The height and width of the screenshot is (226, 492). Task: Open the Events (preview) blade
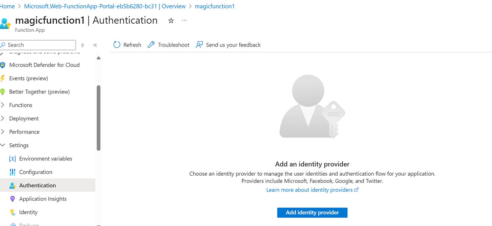pos(28,78)
